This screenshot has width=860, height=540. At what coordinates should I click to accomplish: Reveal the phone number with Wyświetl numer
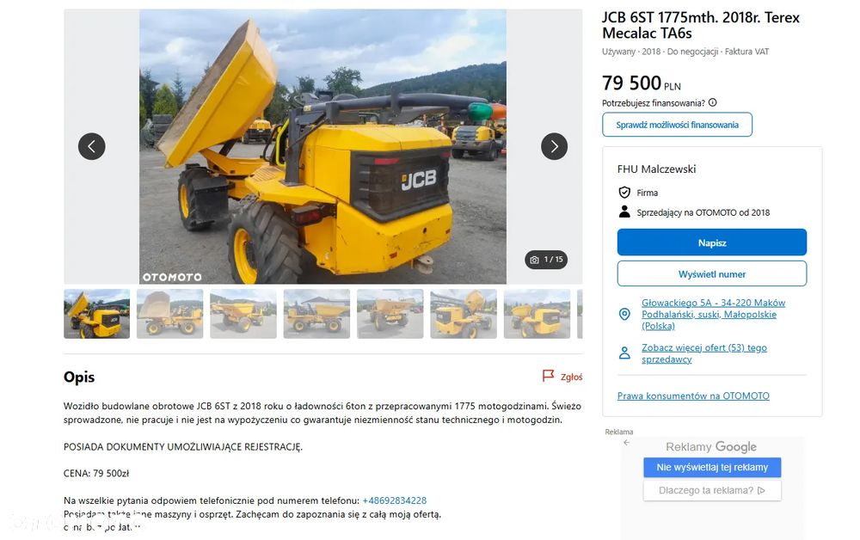(x=712, y=273)
